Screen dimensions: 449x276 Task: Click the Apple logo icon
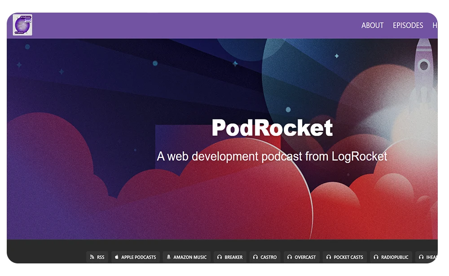tap(117, 257)
